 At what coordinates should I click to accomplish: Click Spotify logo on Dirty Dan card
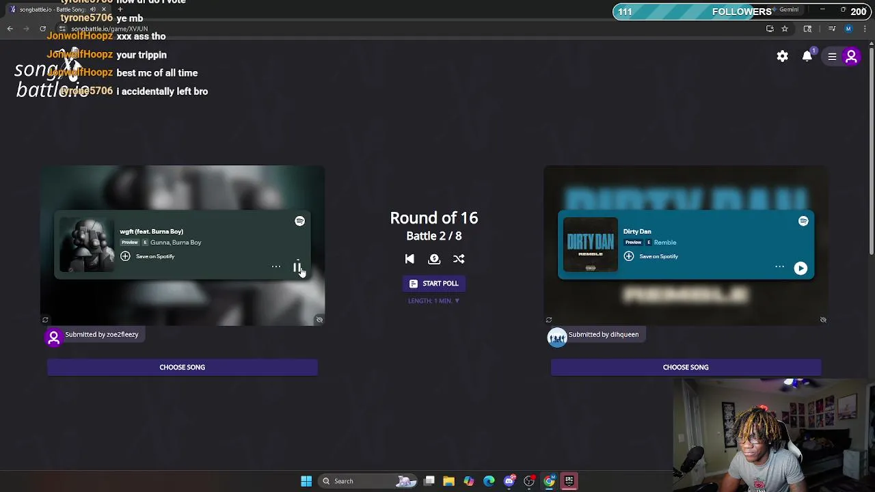click(x=803, y=221)
